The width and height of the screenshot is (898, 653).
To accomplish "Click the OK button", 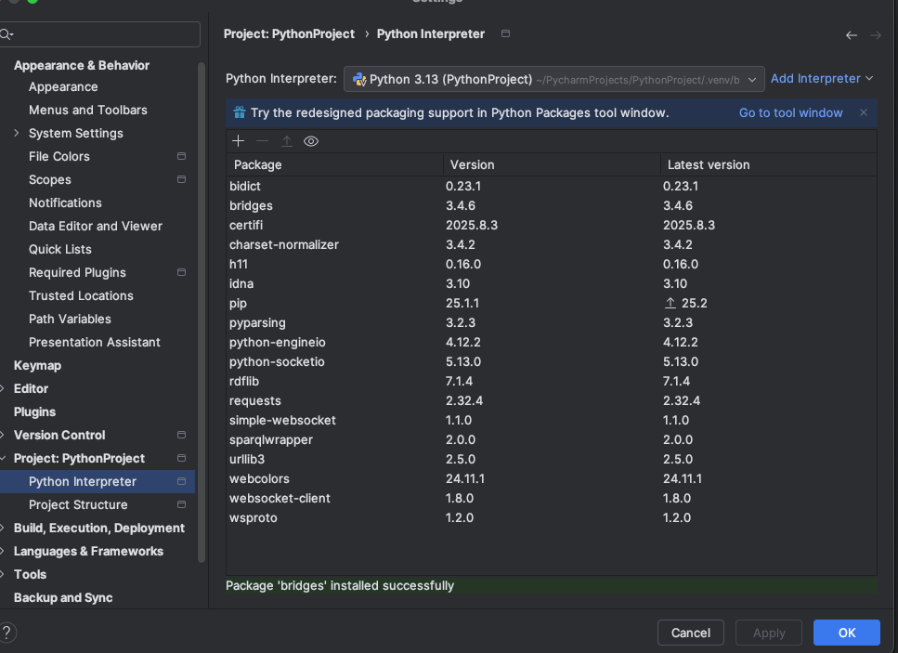I will 846,633.
